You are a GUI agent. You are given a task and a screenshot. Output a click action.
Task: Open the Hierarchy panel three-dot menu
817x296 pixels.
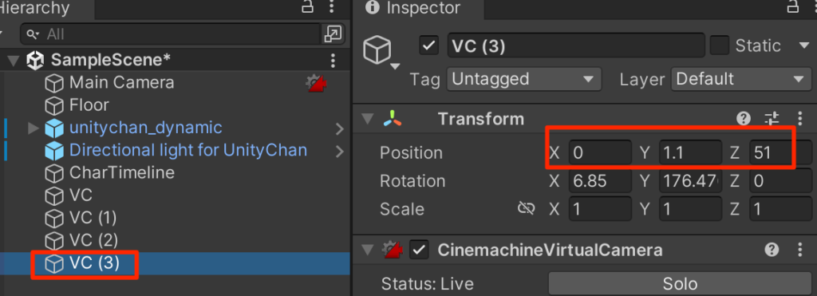coord(332,6)
